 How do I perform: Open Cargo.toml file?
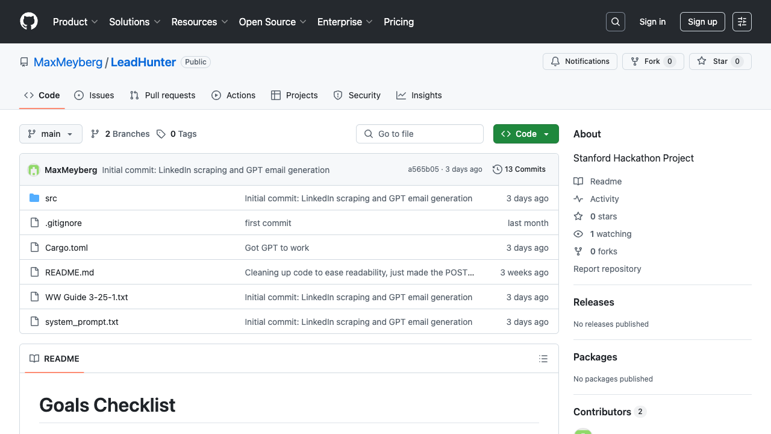[66, 248]
